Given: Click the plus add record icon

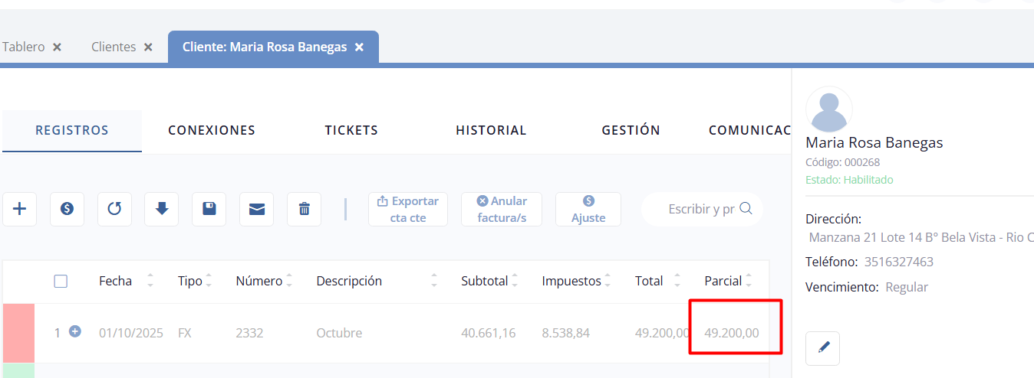Looking at the screenshot, I should 20,209.
